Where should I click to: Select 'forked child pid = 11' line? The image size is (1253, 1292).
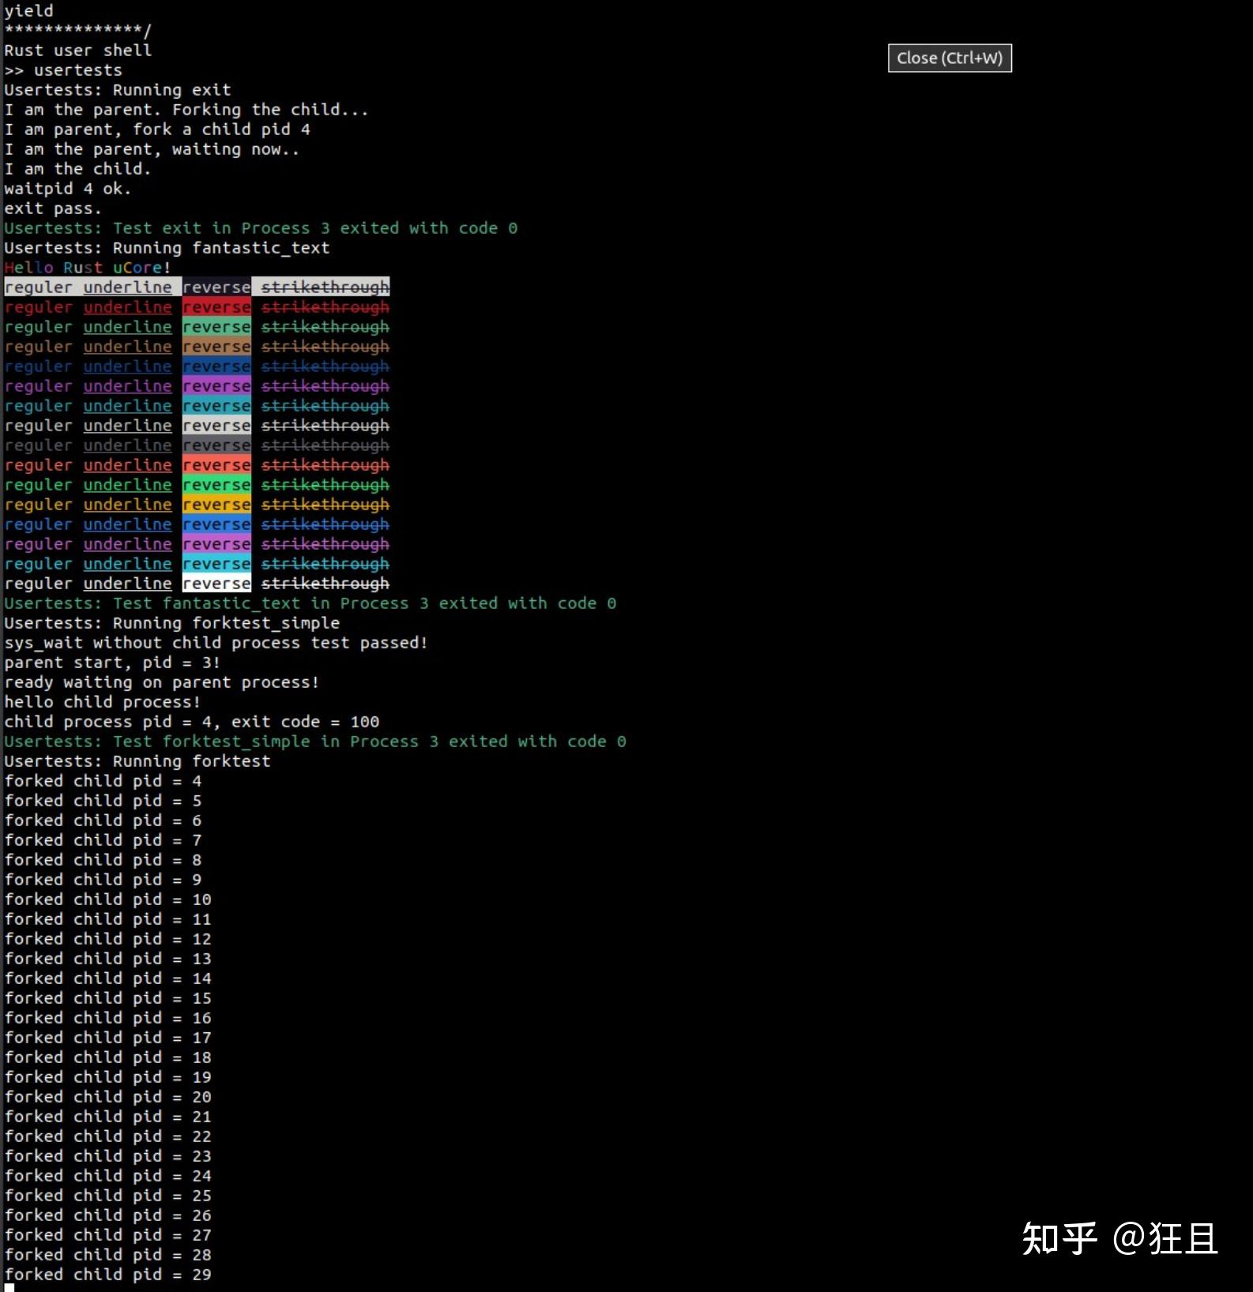[108, 919]
